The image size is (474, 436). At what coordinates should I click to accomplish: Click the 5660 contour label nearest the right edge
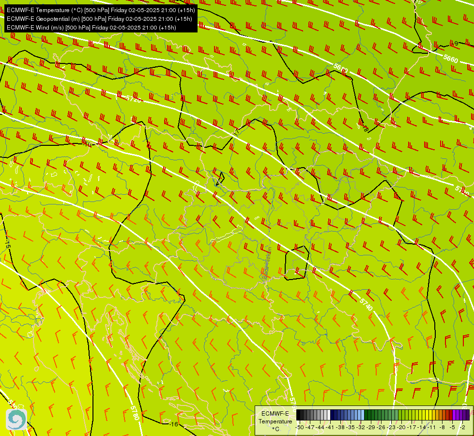451,59
